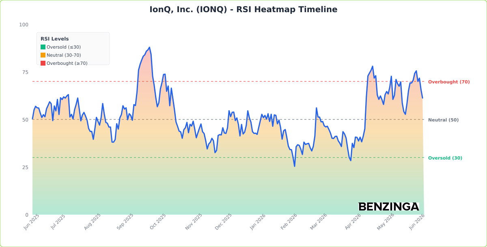This screenshot has width=487, height=247.
Task: Click the gray 'Neutral (50)' line label
Action: 443,120
